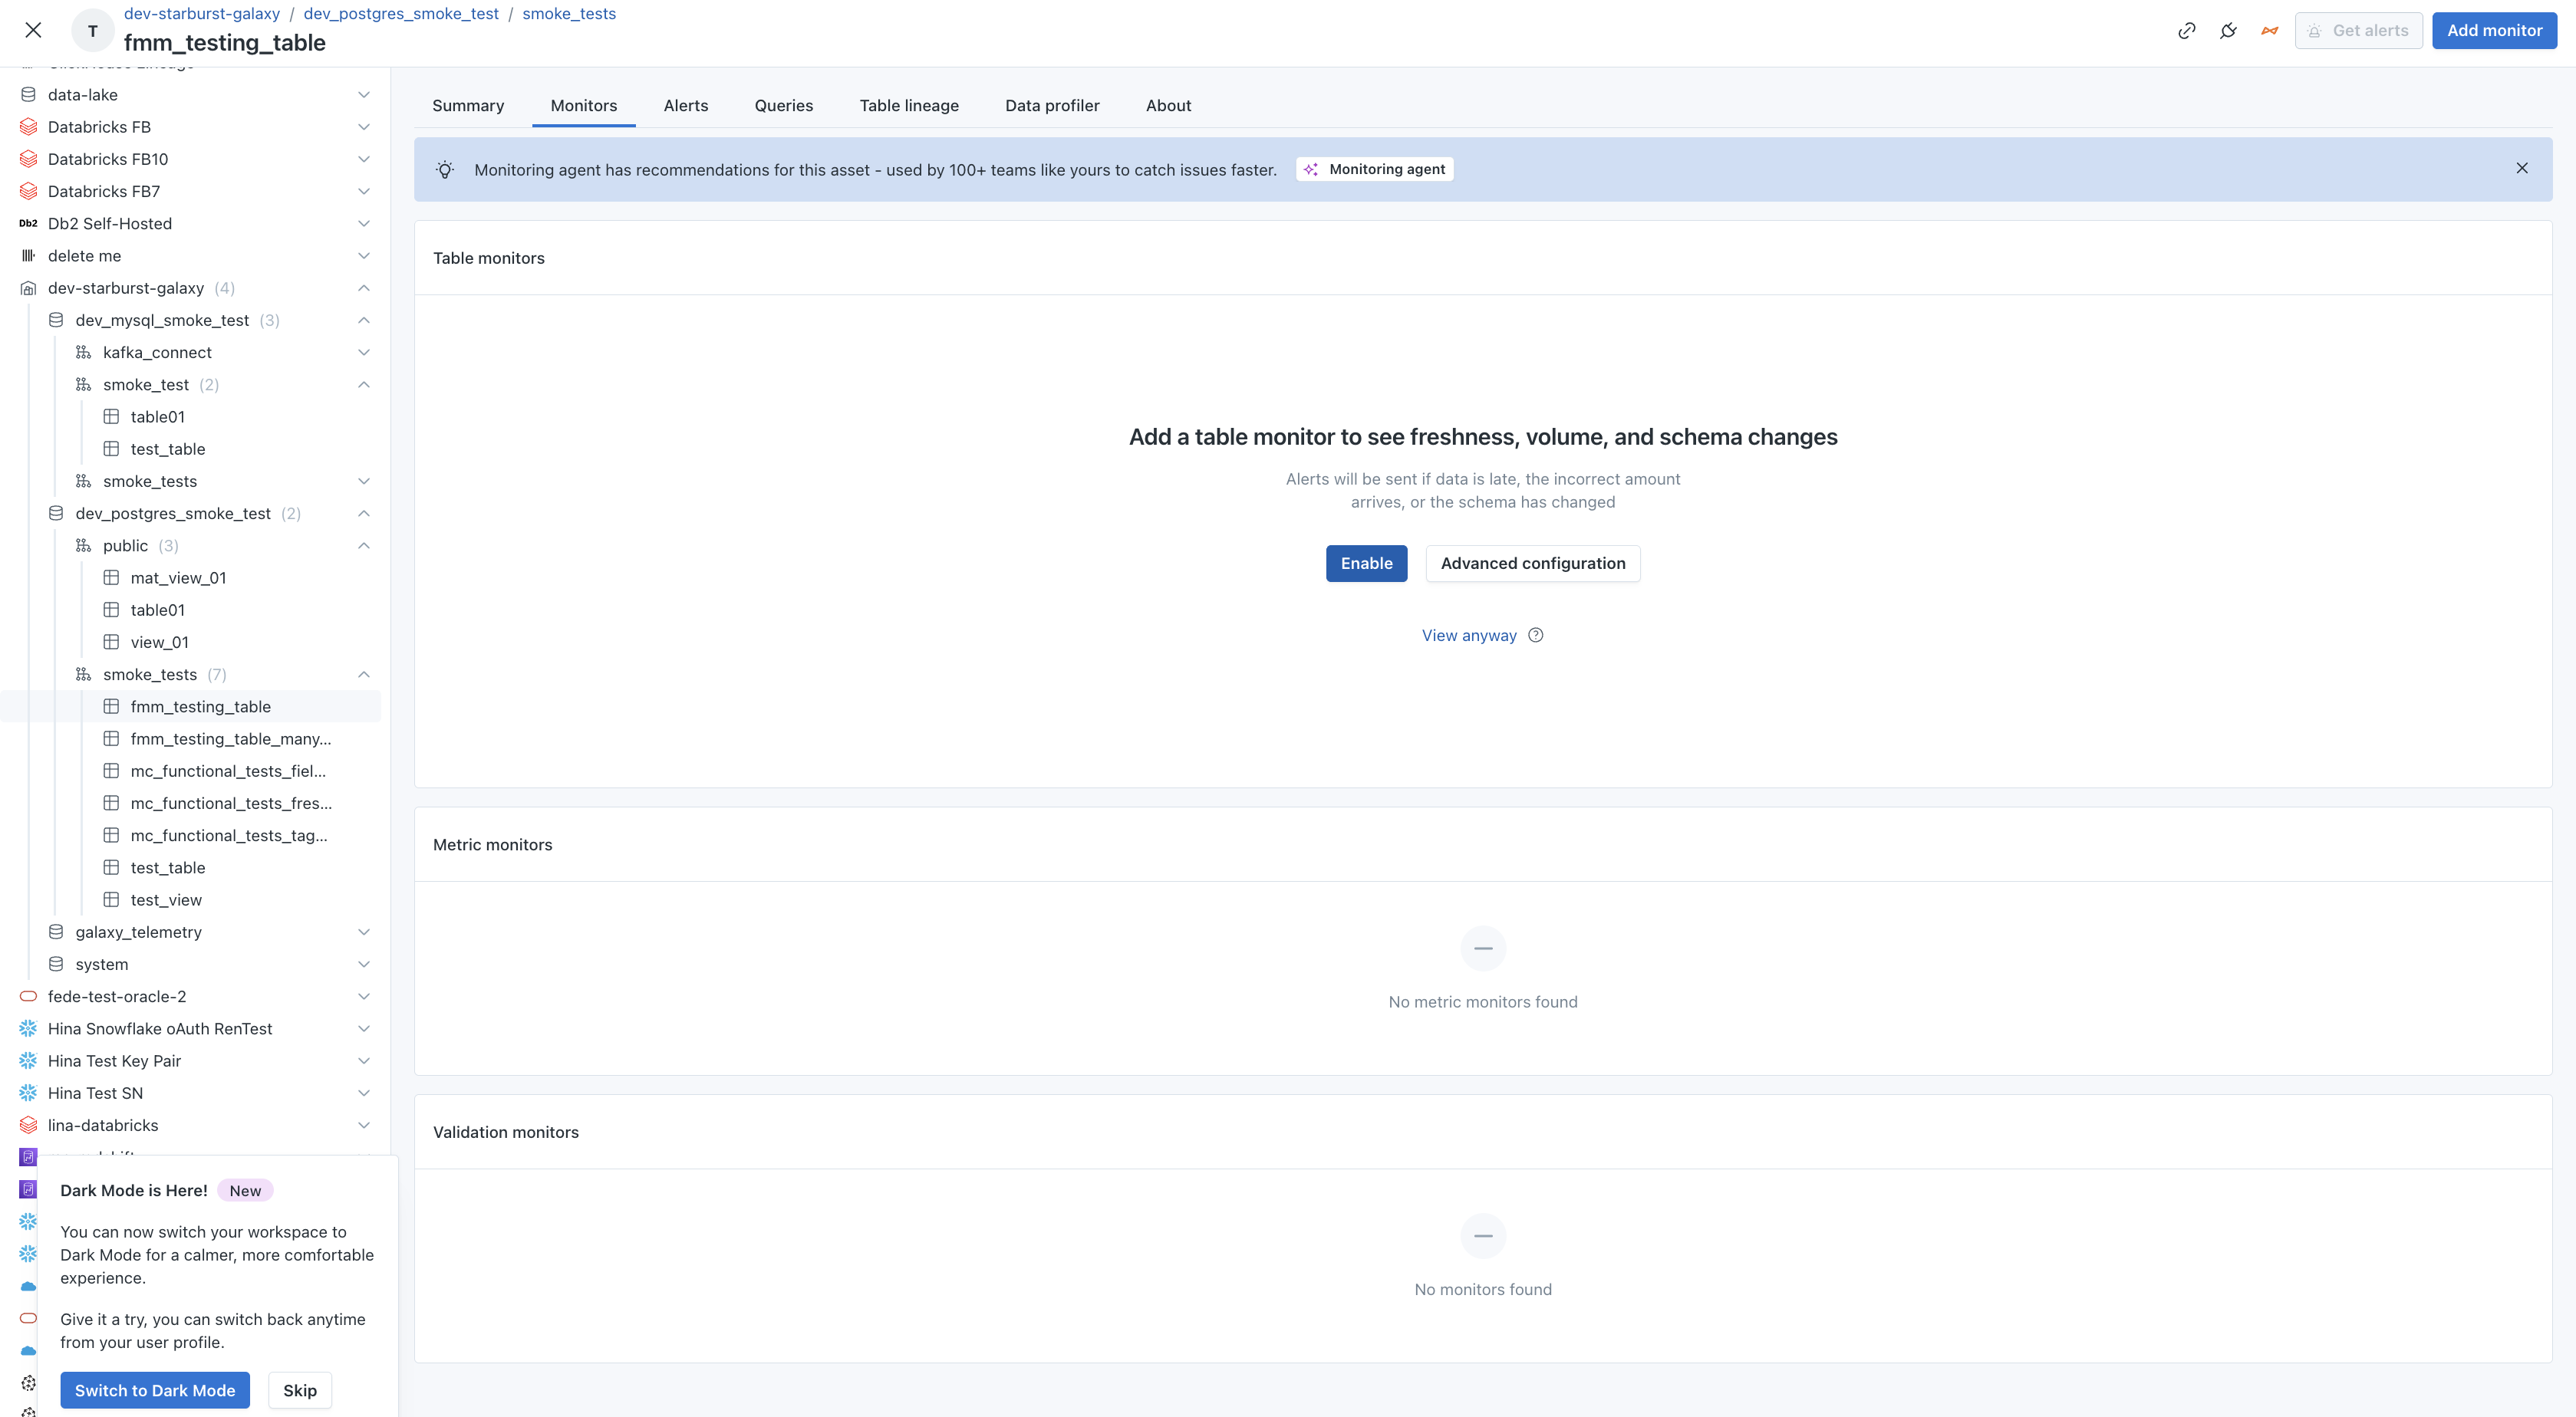Click the View anyway link
The image size is (2576, 1417).
pos(1468,636)
